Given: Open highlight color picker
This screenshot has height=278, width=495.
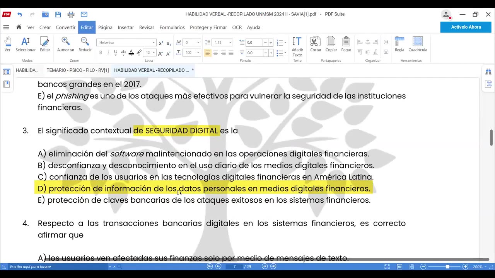Looking at the screenshot, I should 138,53.
